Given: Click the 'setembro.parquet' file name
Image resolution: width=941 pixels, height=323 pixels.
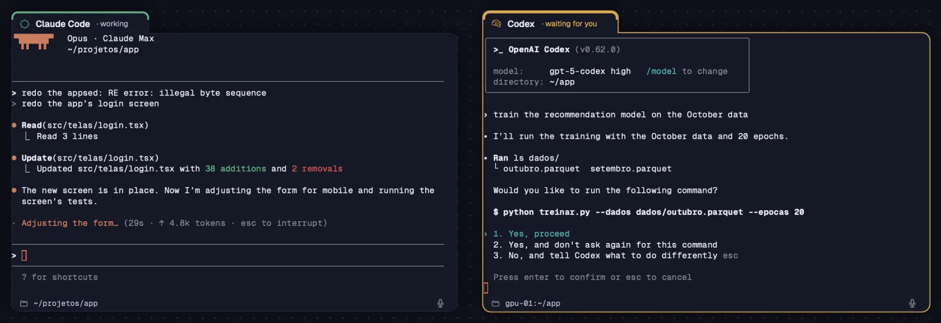Looking at the screenshot, I should 630,169.
